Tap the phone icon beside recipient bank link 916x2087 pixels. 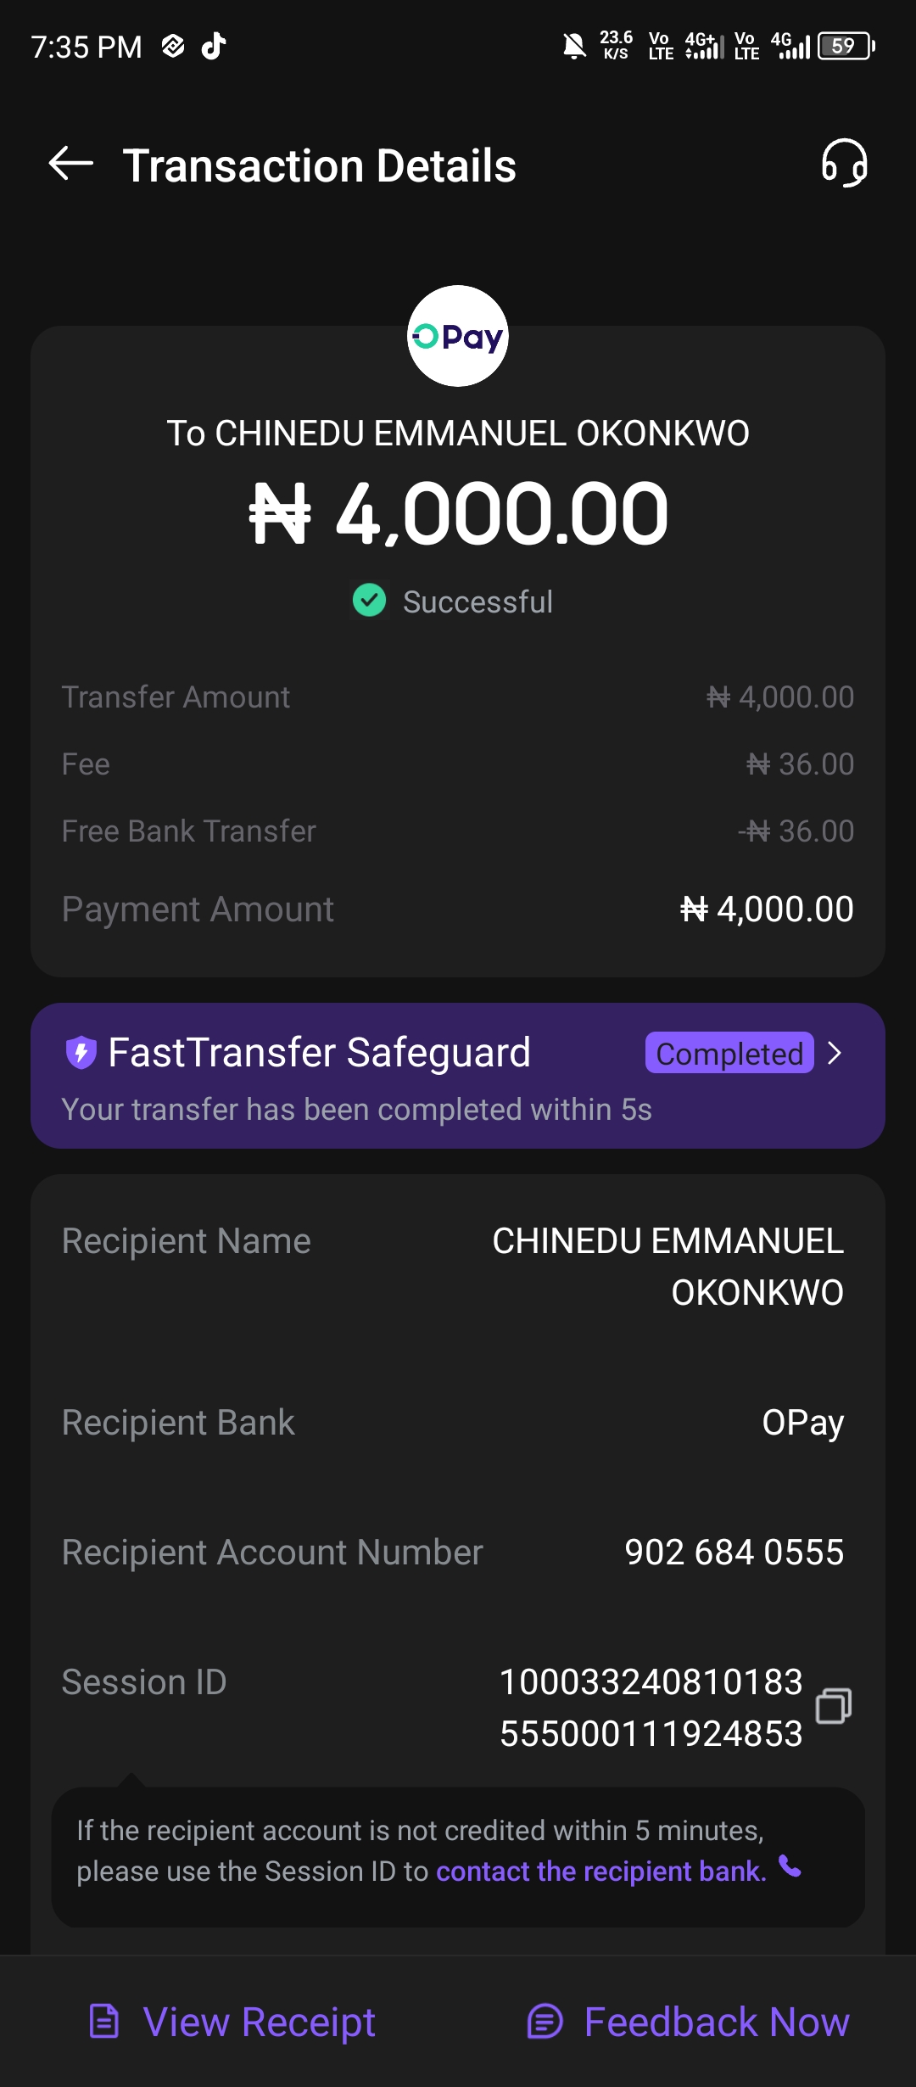pyautogui.click(x=790, y=1867)
